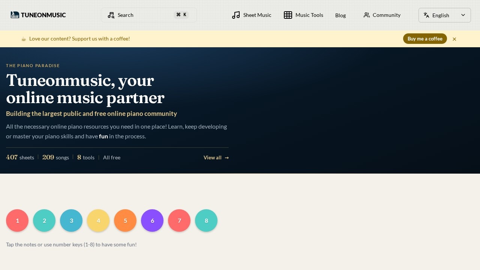Click the '407 sheets' stat
Viewport: 480px width, 270px height.
(x=20, y=157)
